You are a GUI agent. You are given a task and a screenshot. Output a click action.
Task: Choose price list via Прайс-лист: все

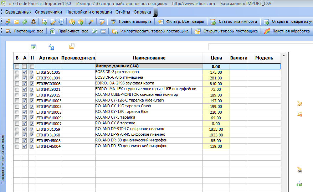pyautogui.click(x=69, y=31)
